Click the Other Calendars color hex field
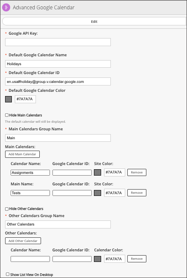Screen dimensions: 187x278 115,259
